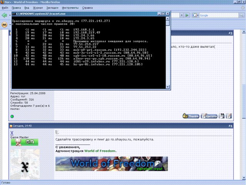Image resolution: width=246 pixels, height=185 pixels.
Task: Click the green Back arrow in Firefox
Action: click(x=4, y=15)
